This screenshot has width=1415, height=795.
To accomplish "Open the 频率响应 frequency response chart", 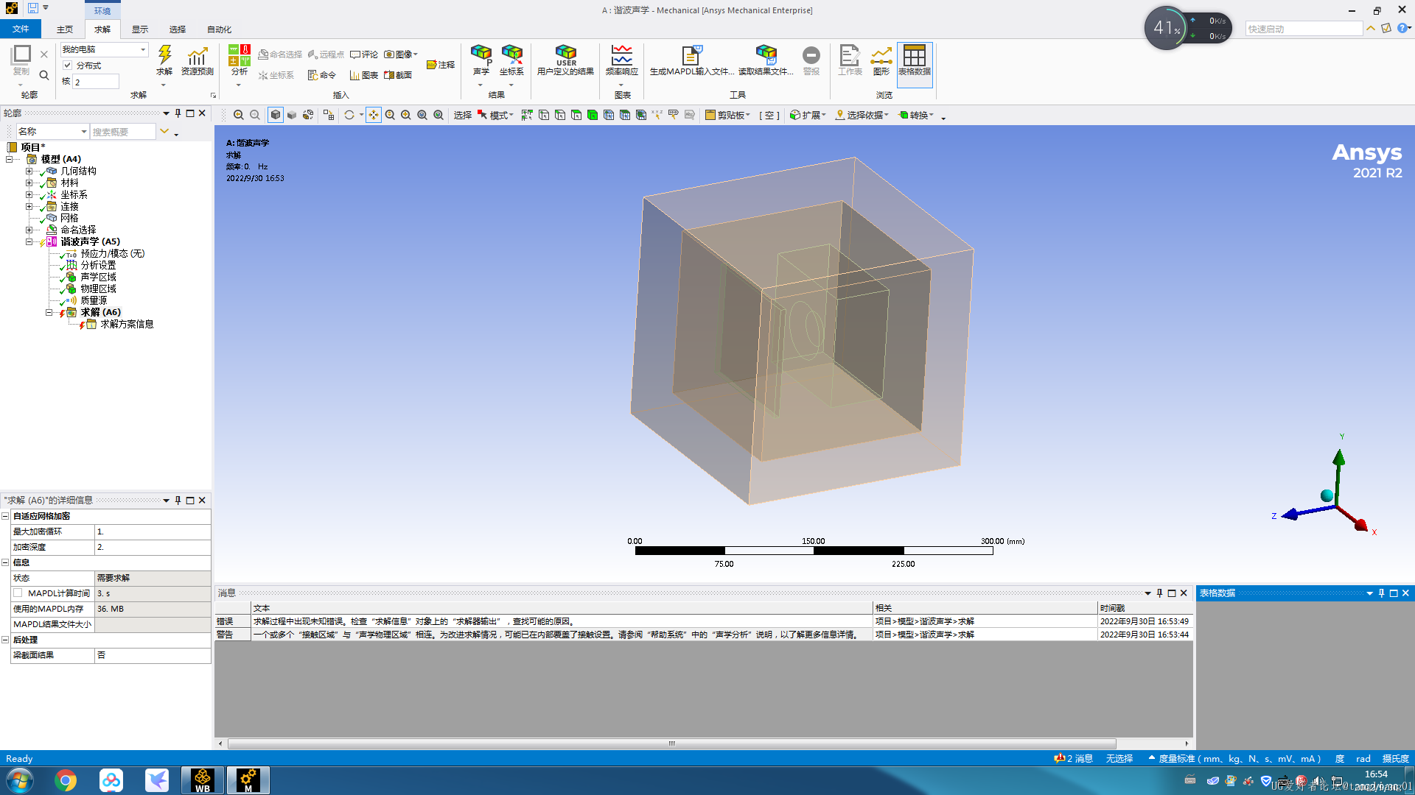I will click(x=621, y=60).
